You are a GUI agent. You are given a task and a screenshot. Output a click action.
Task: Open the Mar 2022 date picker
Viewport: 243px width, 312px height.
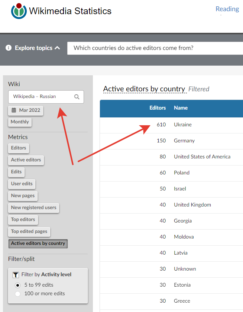click(x=26, y=110)
